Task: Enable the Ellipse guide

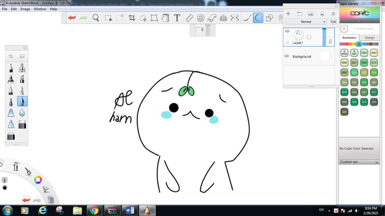Action: 201,18
